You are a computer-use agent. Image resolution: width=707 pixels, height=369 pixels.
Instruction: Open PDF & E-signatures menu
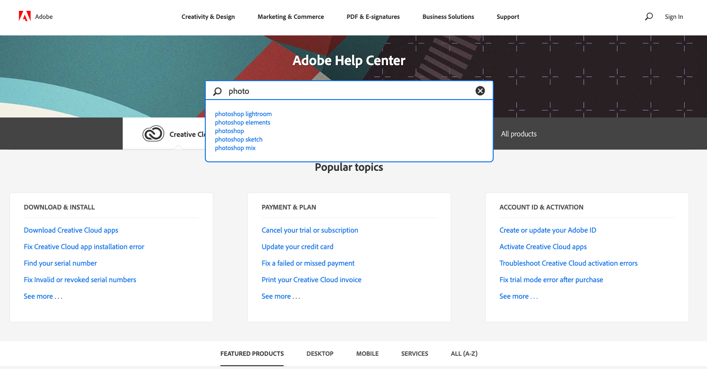pos(373,17)
